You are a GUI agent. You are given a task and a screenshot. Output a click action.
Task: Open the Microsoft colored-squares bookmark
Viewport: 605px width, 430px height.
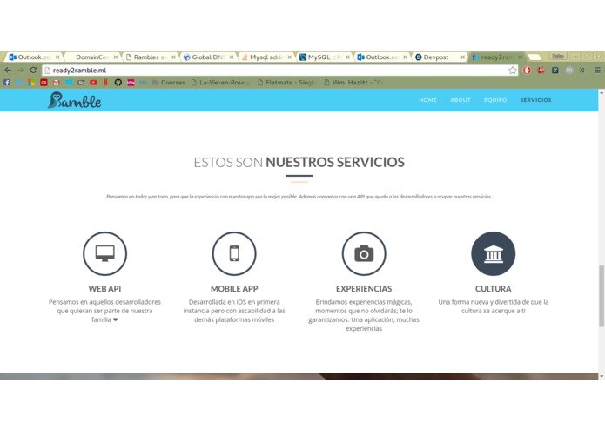coord(31,82)
